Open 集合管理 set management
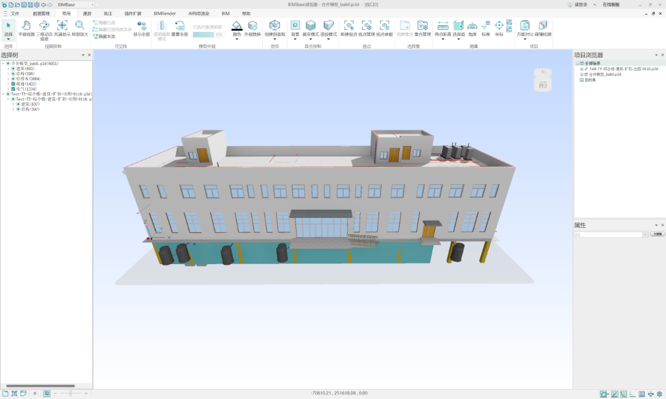Screen dimensions: 666x399 tap(422, 28)
